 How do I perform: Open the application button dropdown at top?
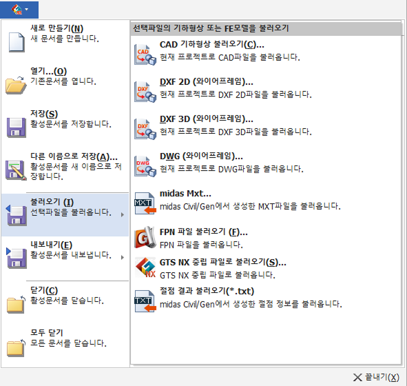pos(19,10)
